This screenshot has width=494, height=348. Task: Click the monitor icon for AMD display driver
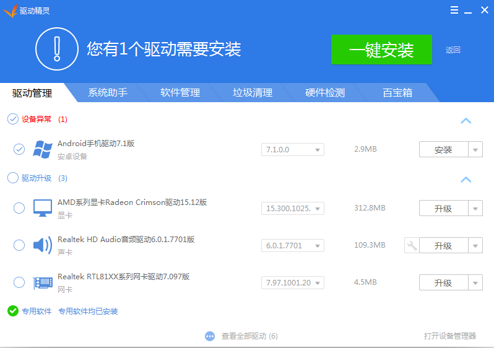(x=43, y=208)
